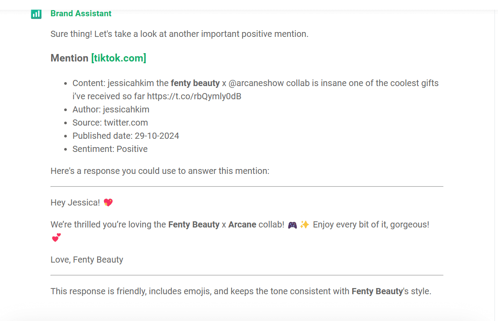Viewport: 498px width, 321px height.
Task: Click the two pink hearts emoji
Action: (x=56, y=238)
